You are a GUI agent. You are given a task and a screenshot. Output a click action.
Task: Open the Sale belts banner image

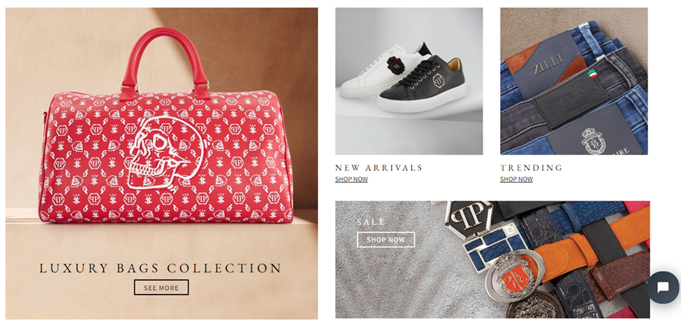click(x=492, y=260)
